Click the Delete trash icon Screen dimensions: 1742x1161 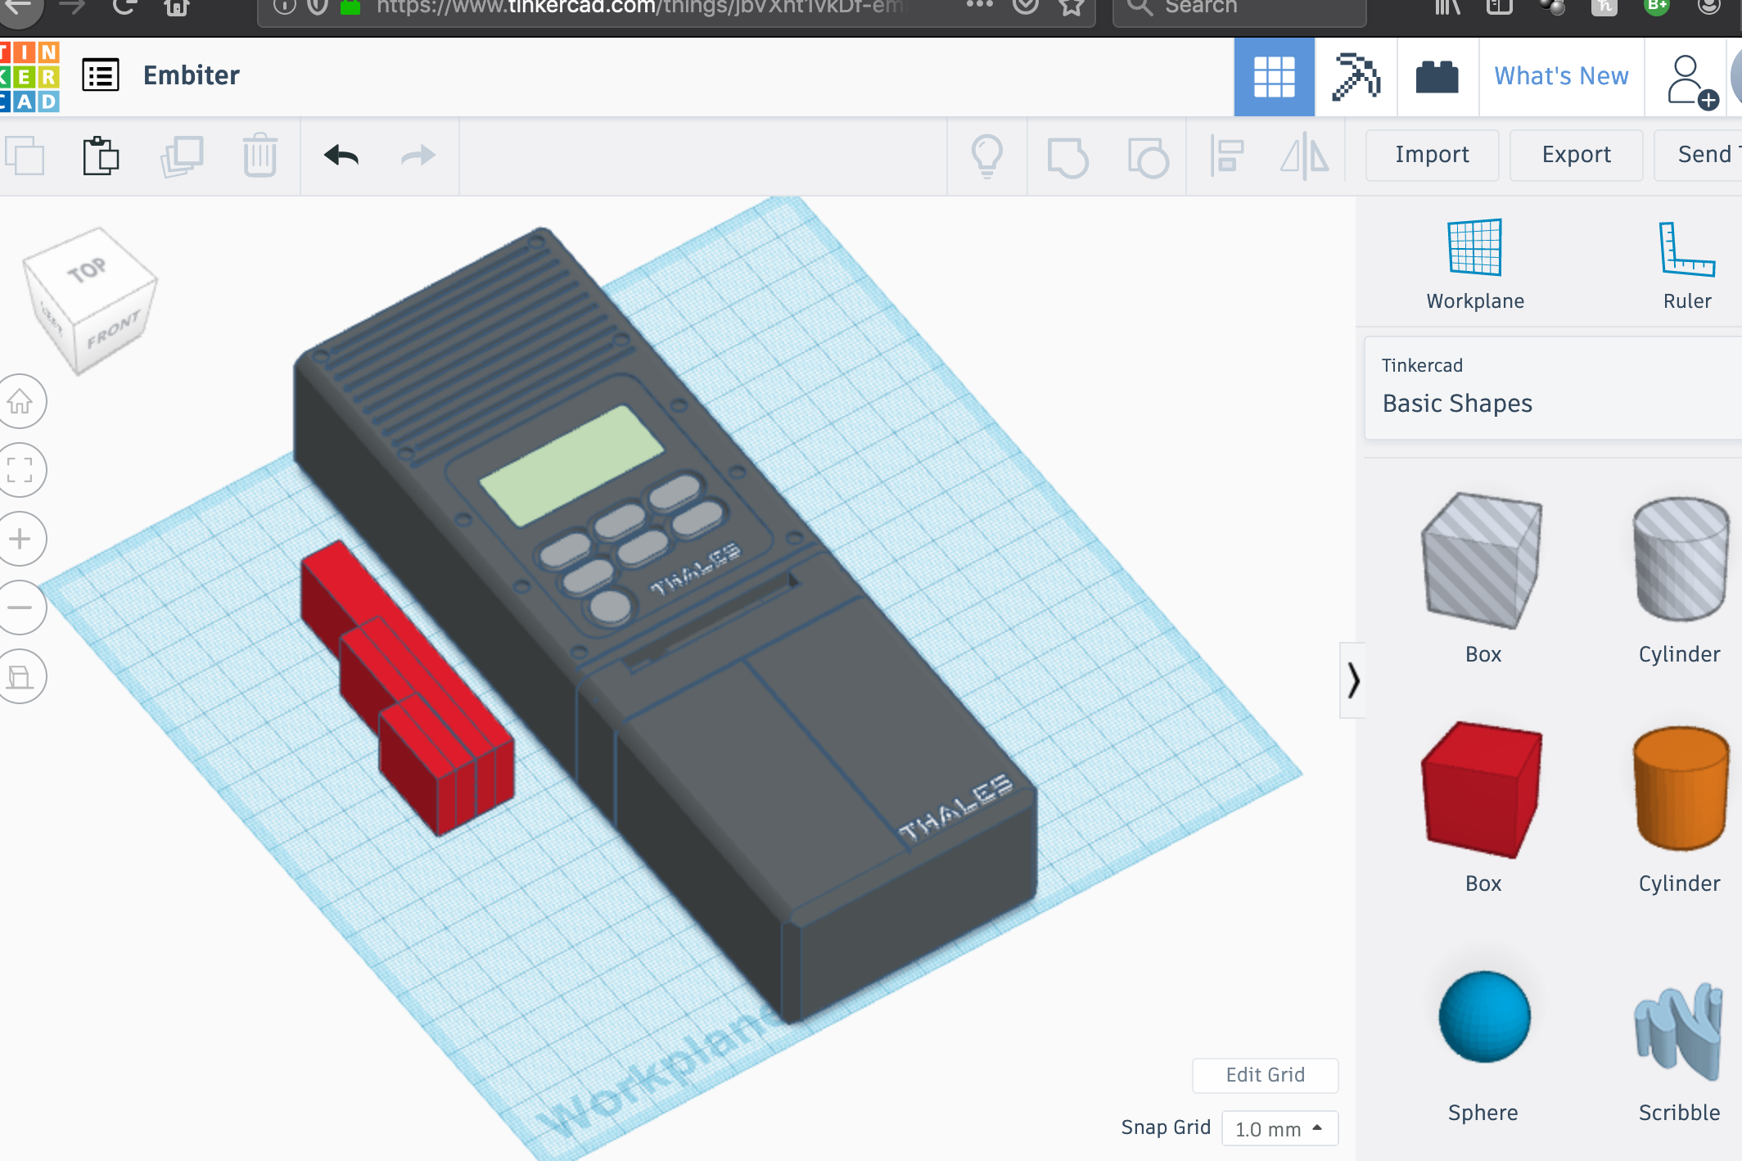click(260, 155)
